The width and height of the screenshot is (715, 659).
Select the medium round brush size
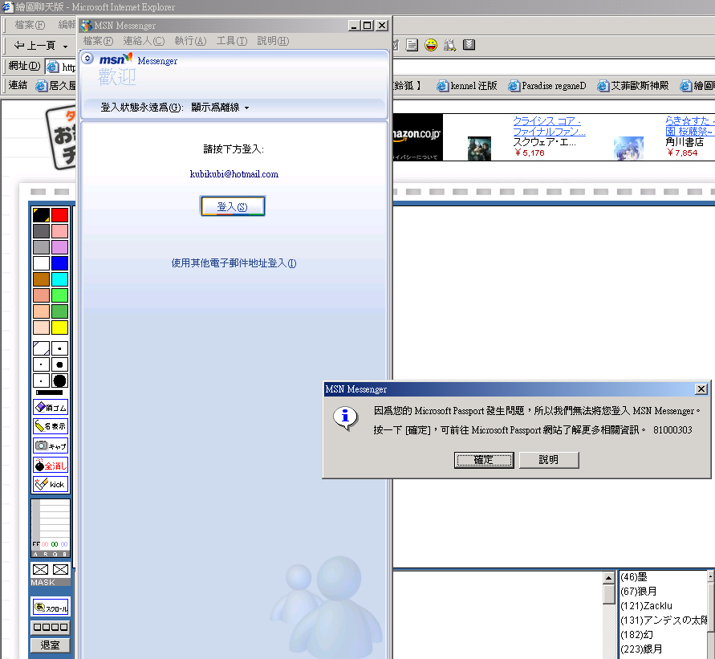tap(59, 364)
